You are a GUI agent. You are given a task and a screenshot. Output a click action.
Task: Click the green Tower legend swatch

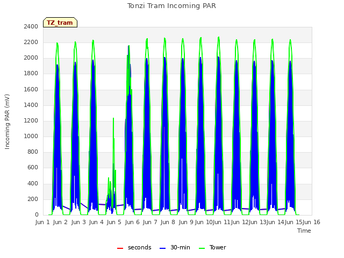(202, 248)
